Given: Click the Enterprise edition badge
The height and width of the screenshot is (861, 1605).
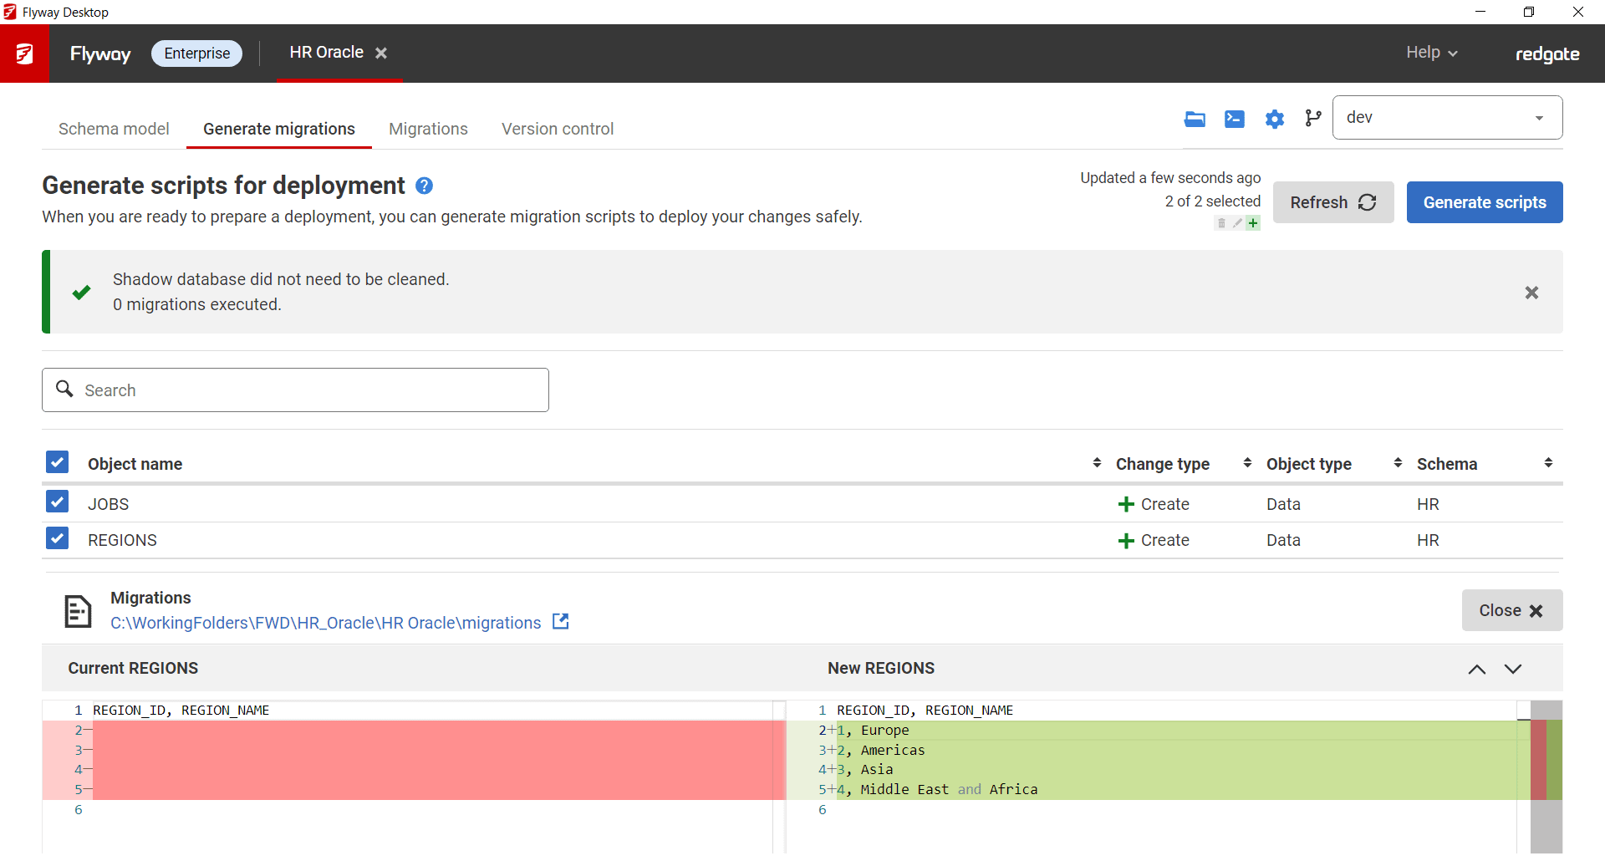Looking at the screenshot, I should (x=196, y=53).
